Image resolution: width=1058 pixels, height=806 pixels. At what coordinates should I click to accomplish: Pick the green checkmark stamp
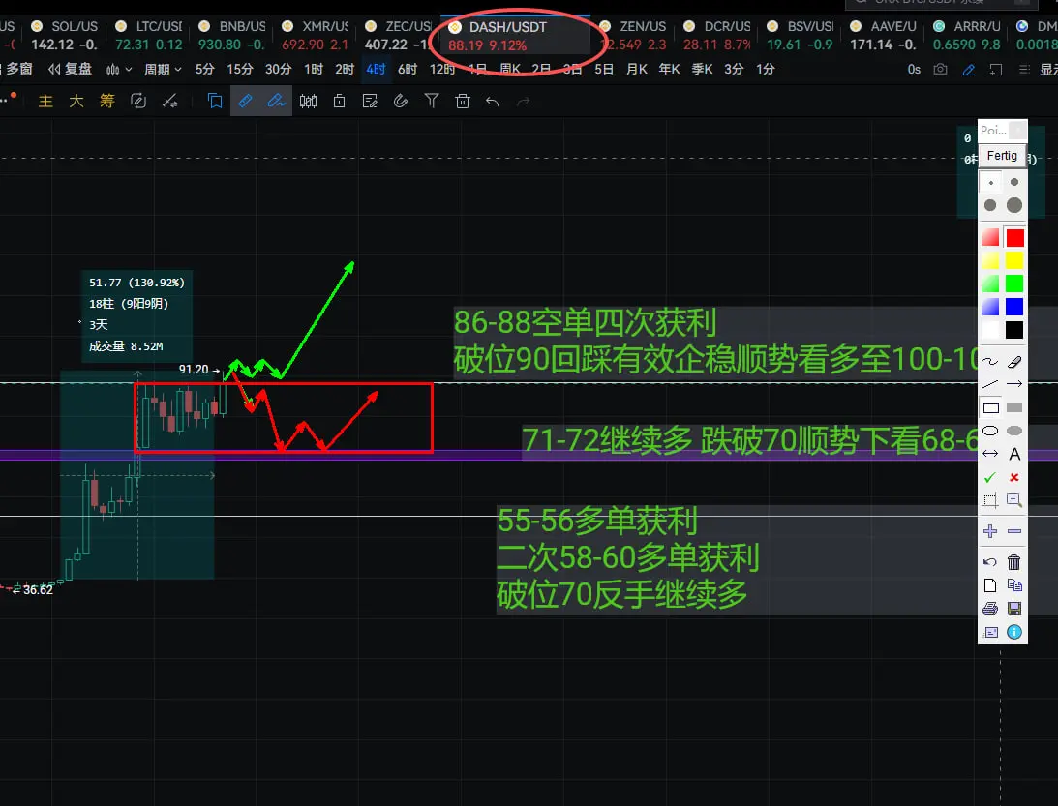coord(990,478)
